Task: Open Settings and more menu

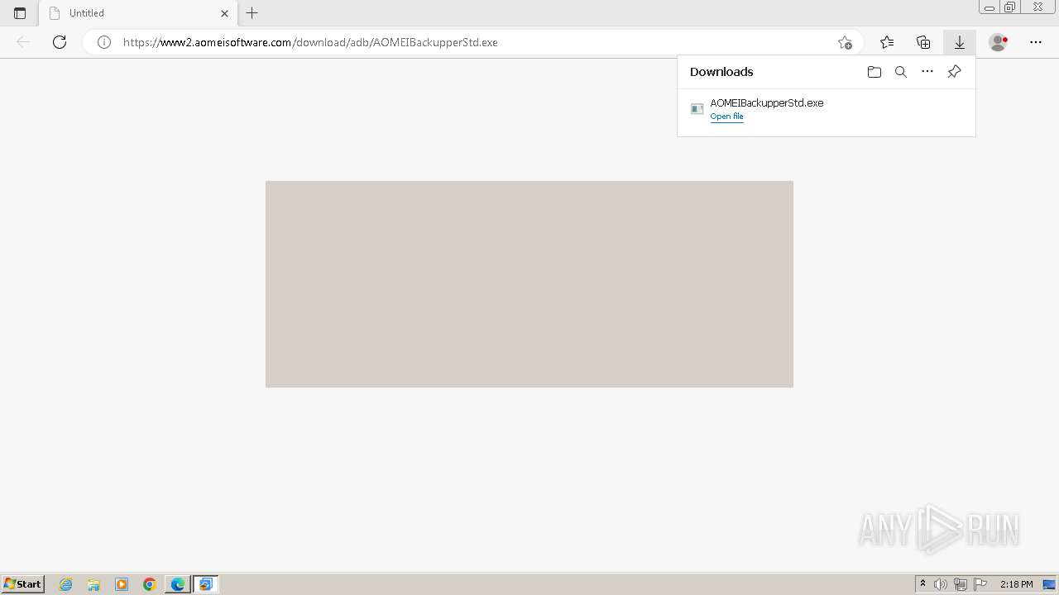Action: (x=1036, y=42)
